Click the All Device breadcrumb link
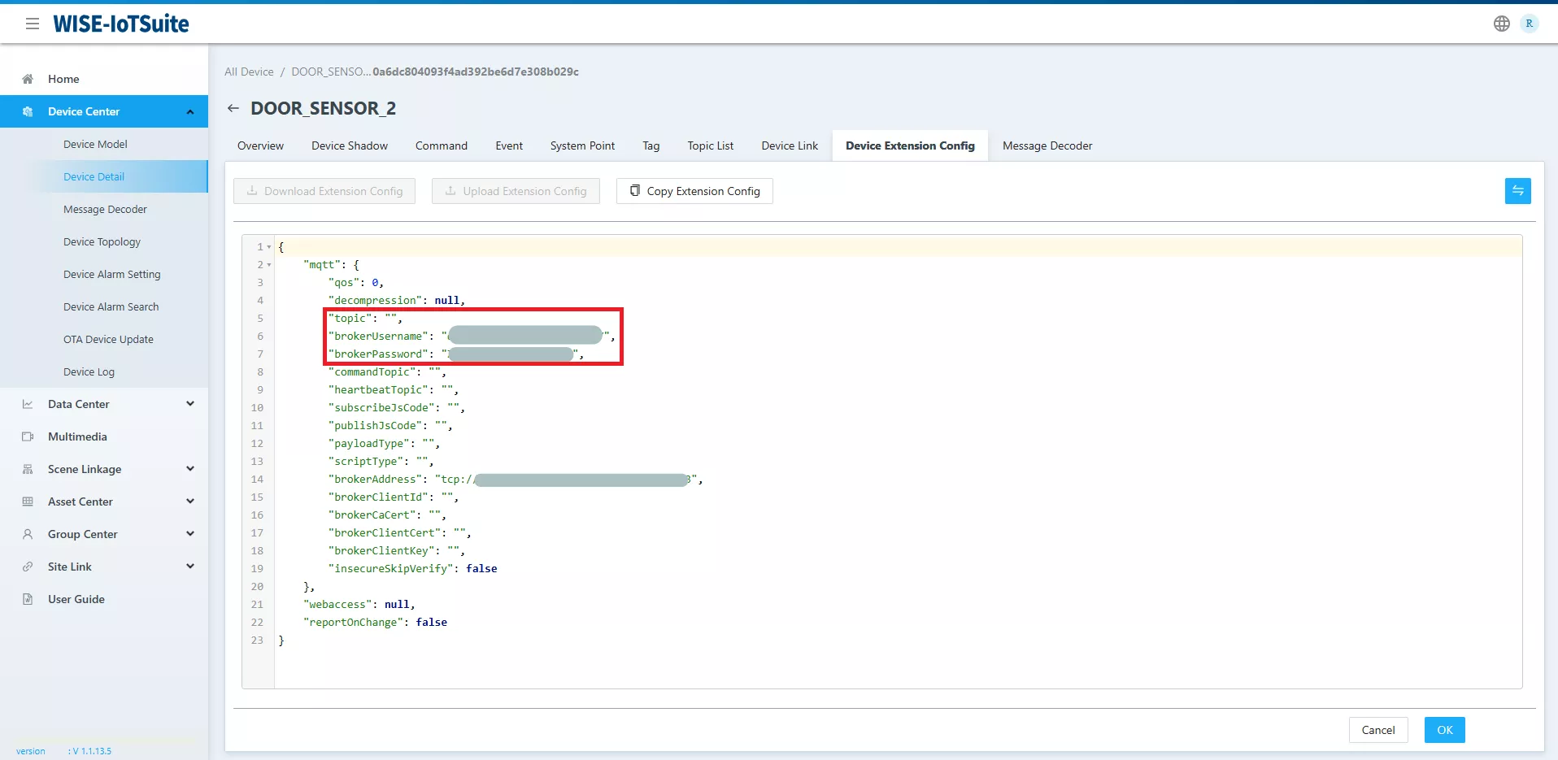The image size is (1558, 760). pos(249,72)
